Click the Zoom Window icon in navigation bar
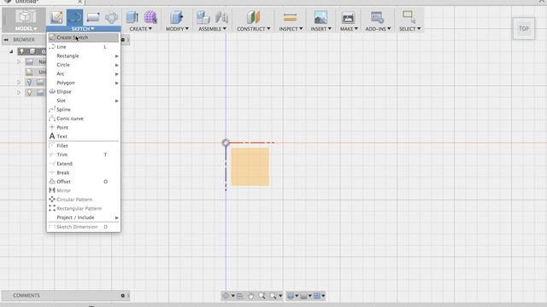 [273, 296]
